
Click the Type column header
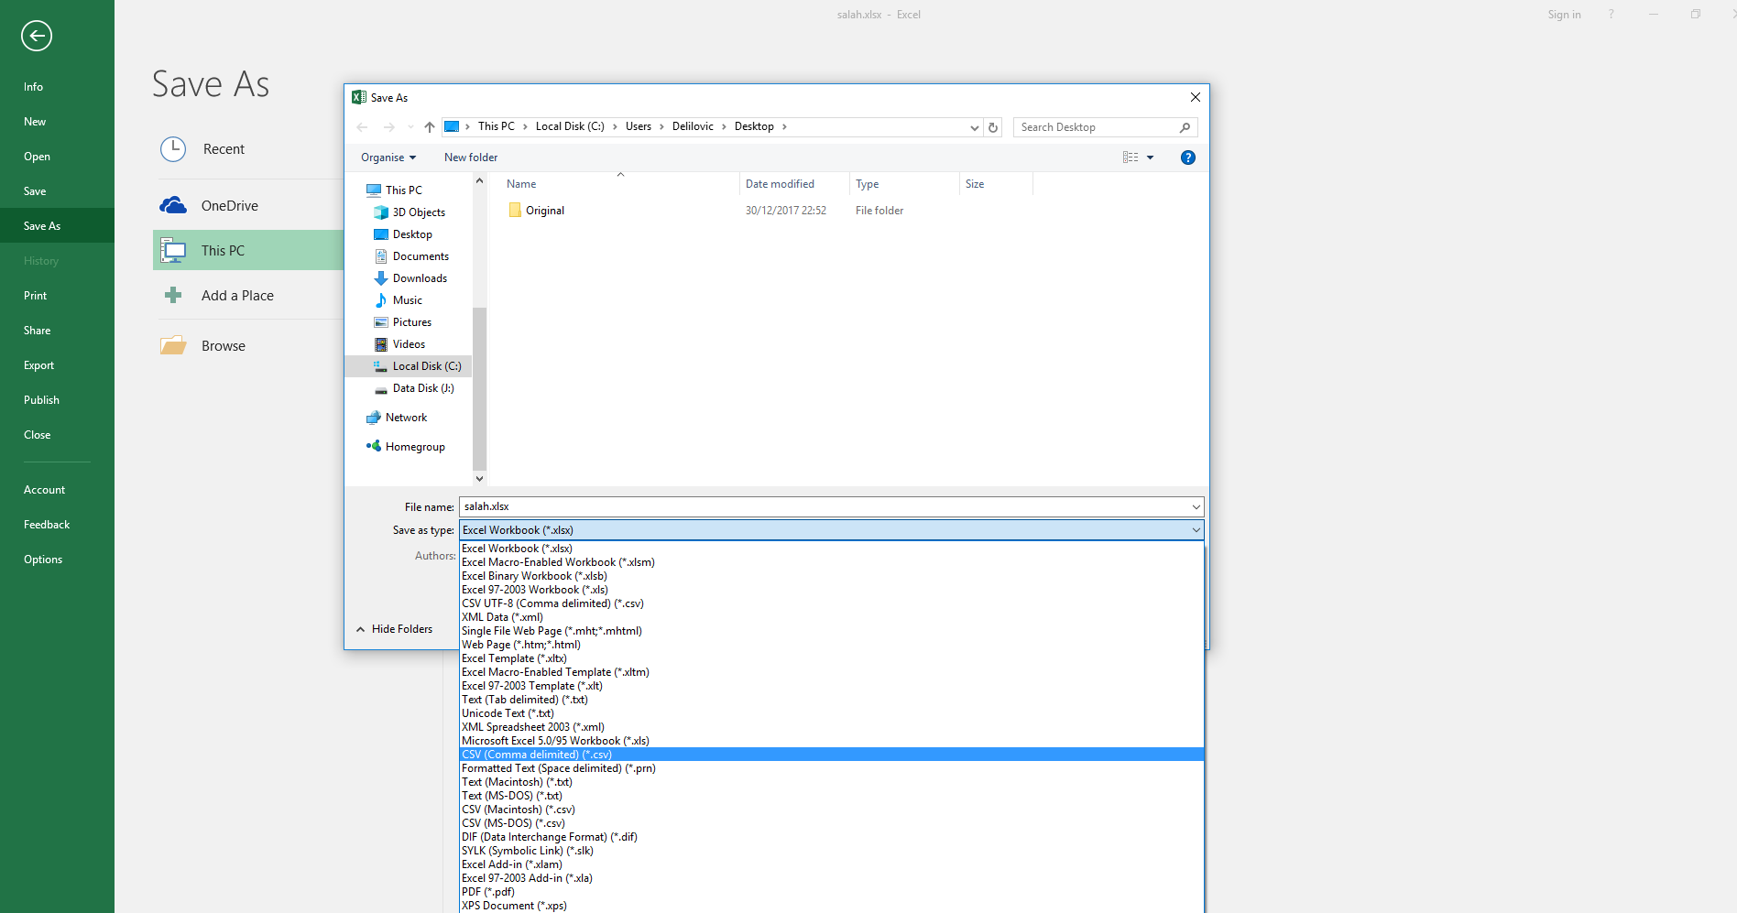[x=904, y=184]
